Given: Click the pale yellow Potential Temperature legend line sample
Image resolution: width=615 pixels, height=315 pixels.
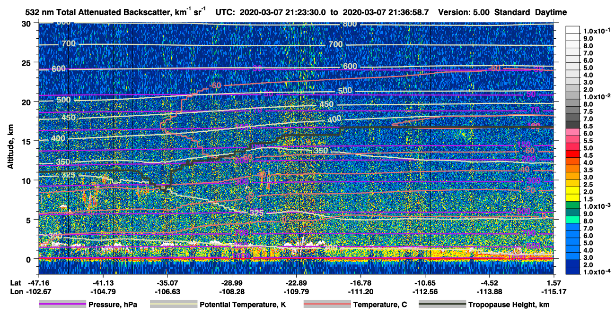Looking at the screenshot, I should (x=174, y=304).
